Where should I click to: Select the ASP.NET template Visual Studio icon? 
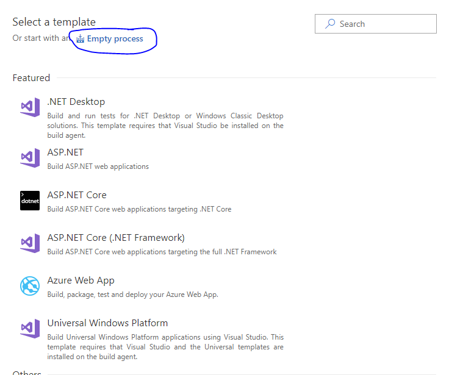(30, 158)
